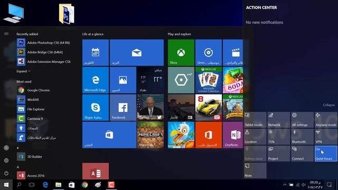Open the Skype tile

[96, 108]
